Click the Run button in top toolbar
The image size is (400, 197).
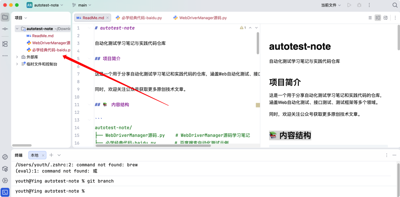pos(349,5)
